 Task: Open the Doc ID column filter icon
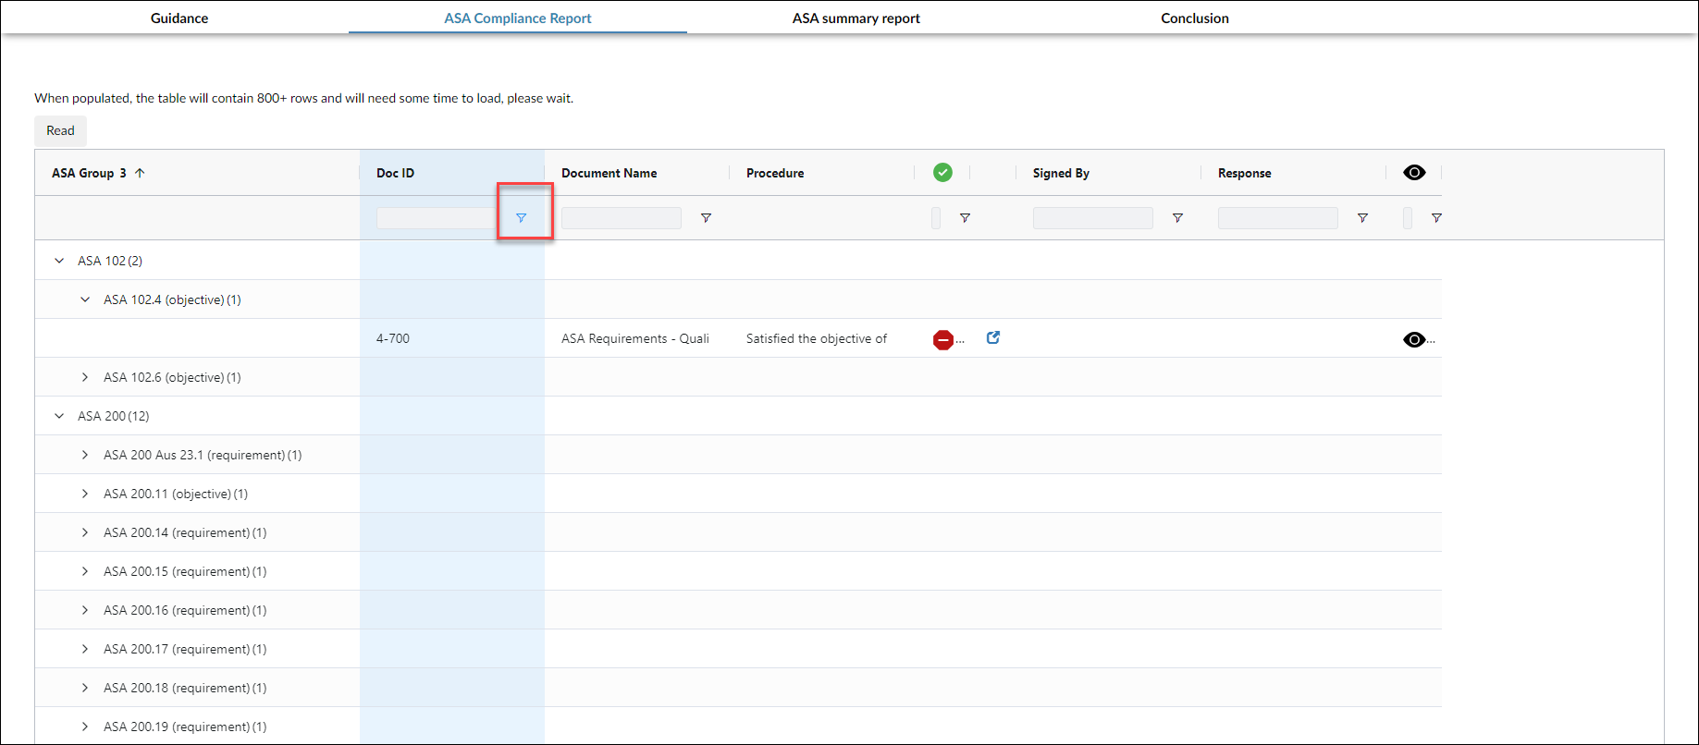(x=522, y=218)
